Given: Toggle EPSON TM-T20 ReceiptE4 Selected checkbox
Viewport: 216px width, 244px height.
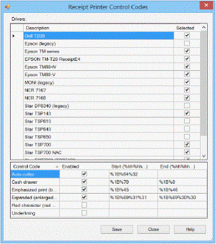Looking at the screenshot, I should tap(187, 59).
